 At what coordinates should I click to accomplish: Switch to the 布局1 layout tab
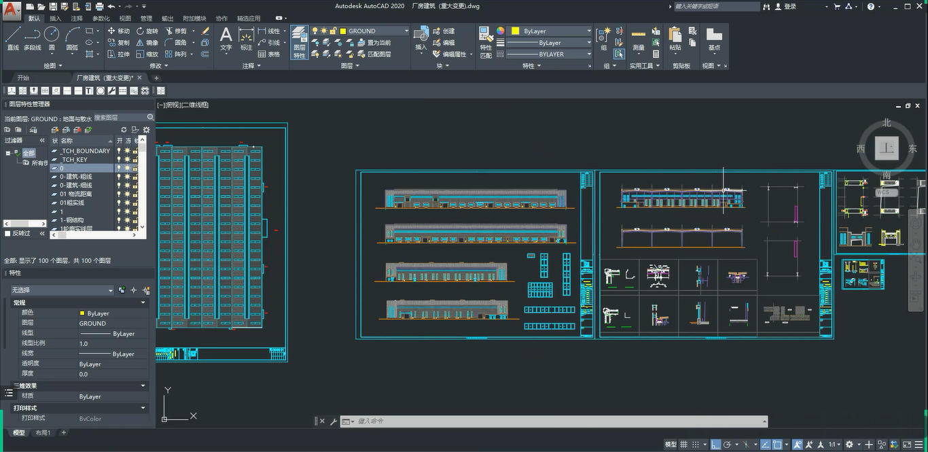click(x=43, y=433)
